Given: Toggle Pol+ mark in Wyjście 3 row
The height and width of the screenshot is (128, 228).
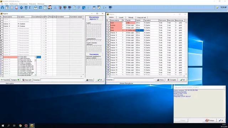Looking at the screenshot, I should [x=46, y=24].
